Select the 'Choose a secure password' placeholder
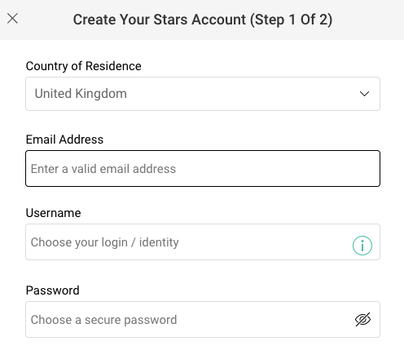Image resolution: width=404 pixels, height=359 pixels. point(103,320)
